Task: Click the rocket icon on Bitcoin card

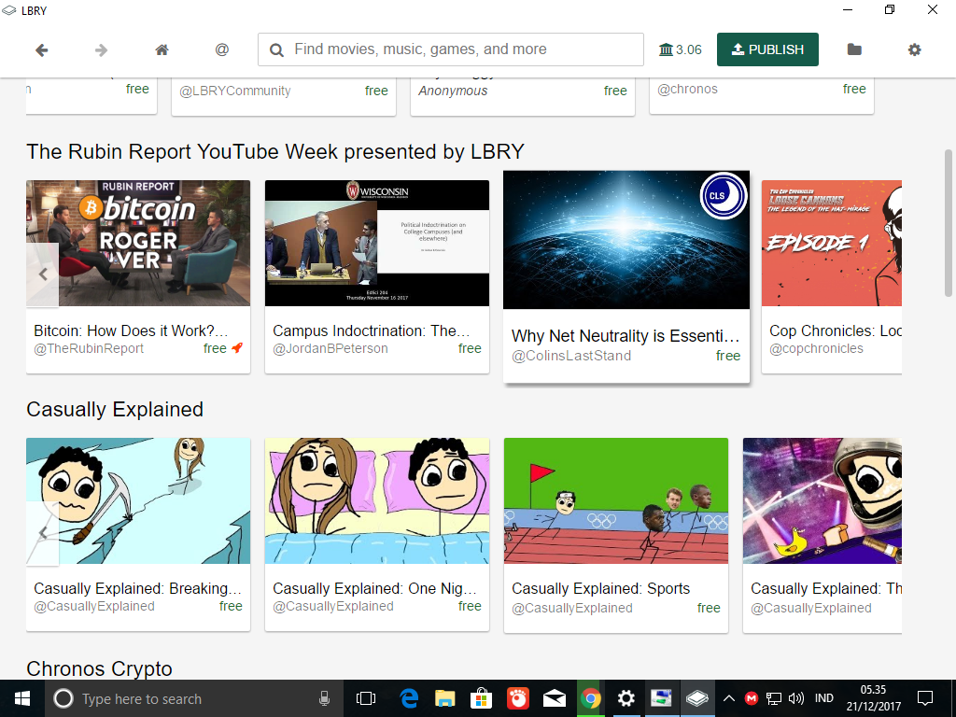Action: 237,348
